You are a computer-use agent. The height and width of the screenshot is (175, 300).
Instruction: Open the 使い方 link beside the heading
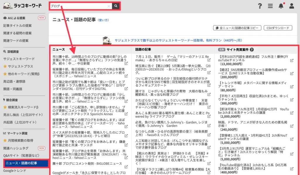(x=103, y=20)
